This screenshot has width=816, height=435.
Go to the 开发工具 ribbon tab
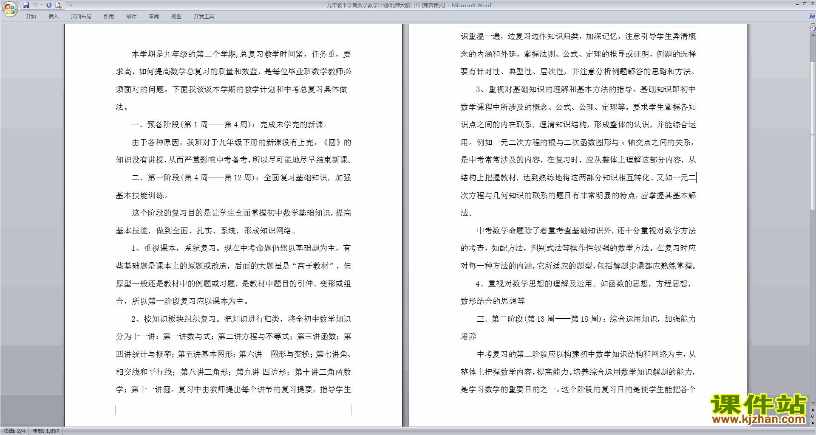click(x=204, y=16)
